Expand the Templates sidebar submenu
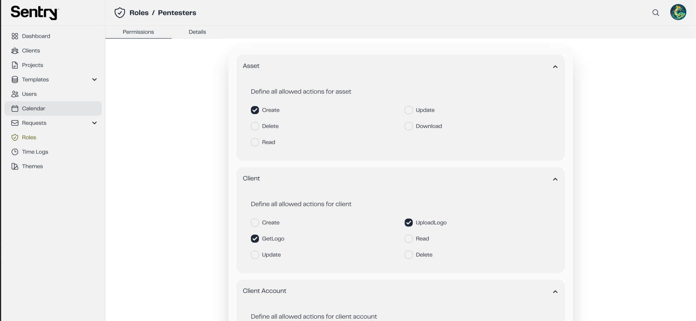The height and width of the screenshot is (321, 696). [94, 80]
